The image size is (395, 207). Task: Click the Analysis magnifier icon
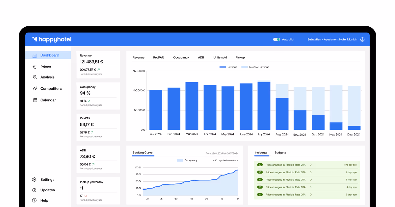click(35, 77)
